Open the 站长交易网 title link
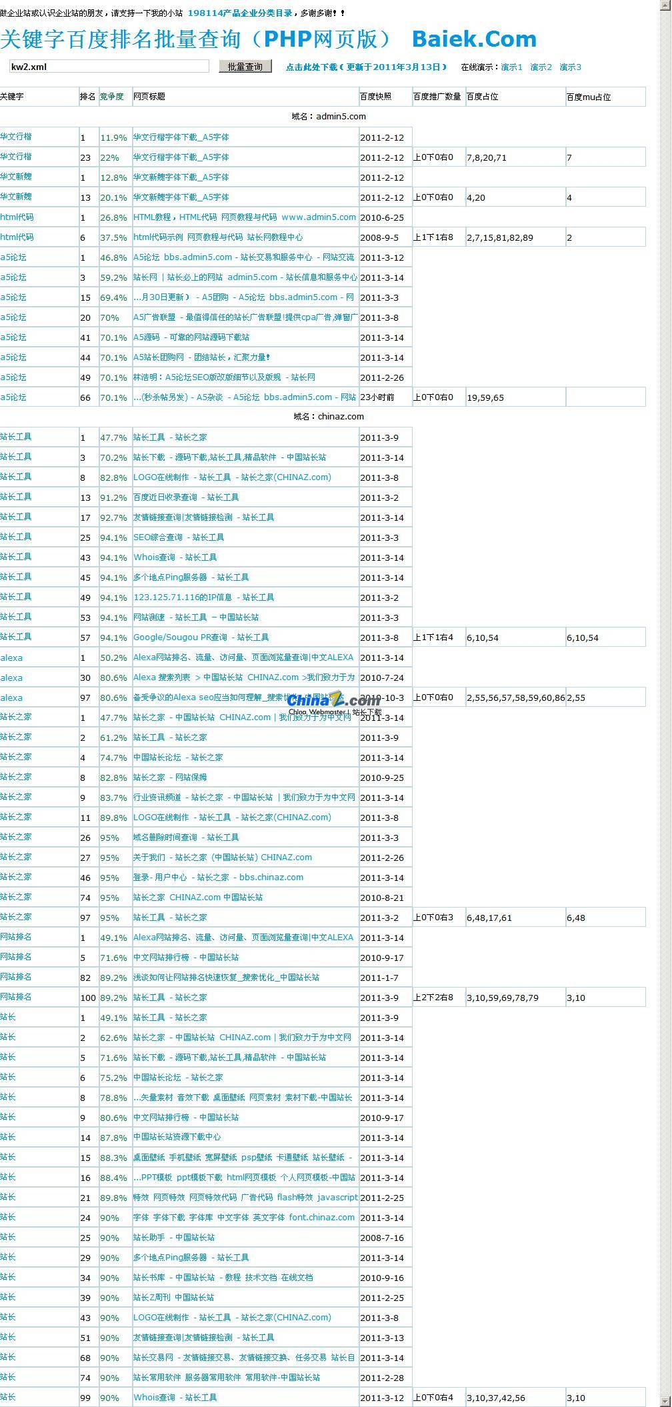Image resolution: width=672 pixels, height=1407 pixels. coord(245,1358)
